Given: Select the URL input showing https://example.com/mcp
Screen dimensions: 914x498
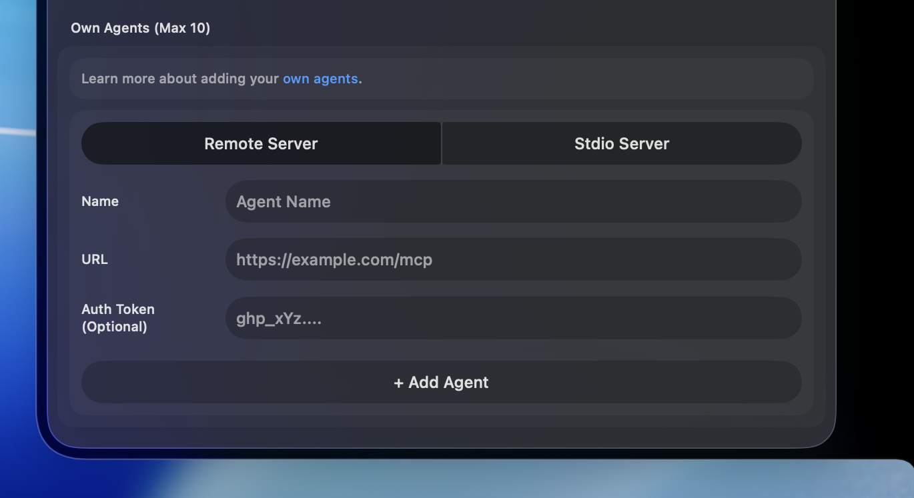Looking at the screenshot, I should 514,259.
